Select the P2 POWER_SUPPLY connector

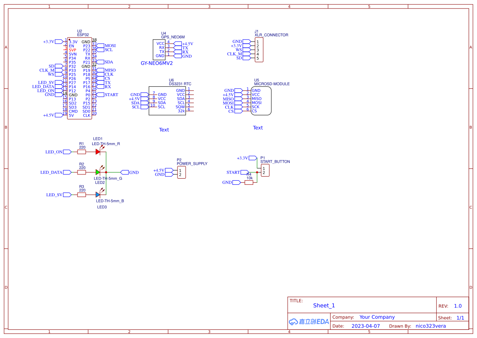point(181,172)
